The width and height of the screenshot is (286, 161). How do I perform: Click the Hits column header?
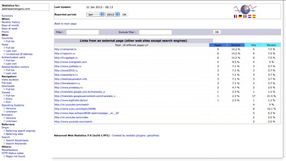point(254,45)
